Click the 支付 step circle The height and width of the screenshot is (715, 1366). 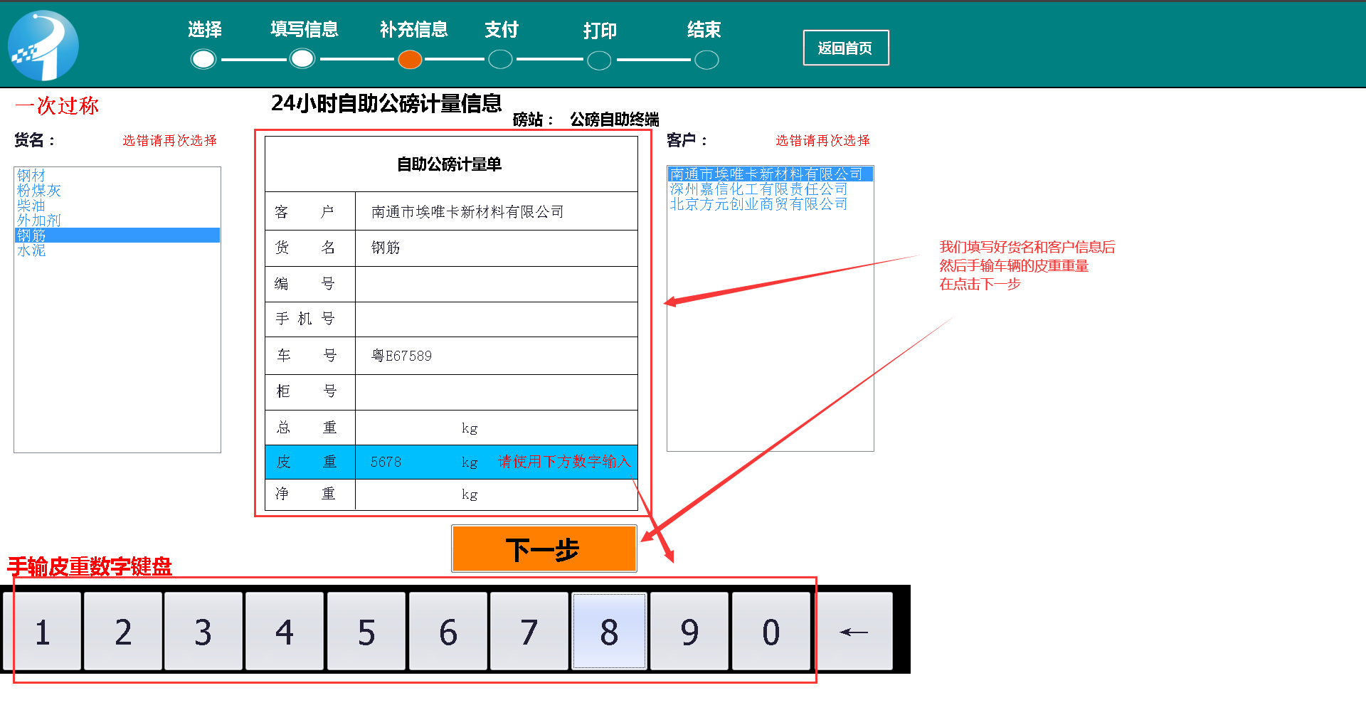(x=500, y=59)
